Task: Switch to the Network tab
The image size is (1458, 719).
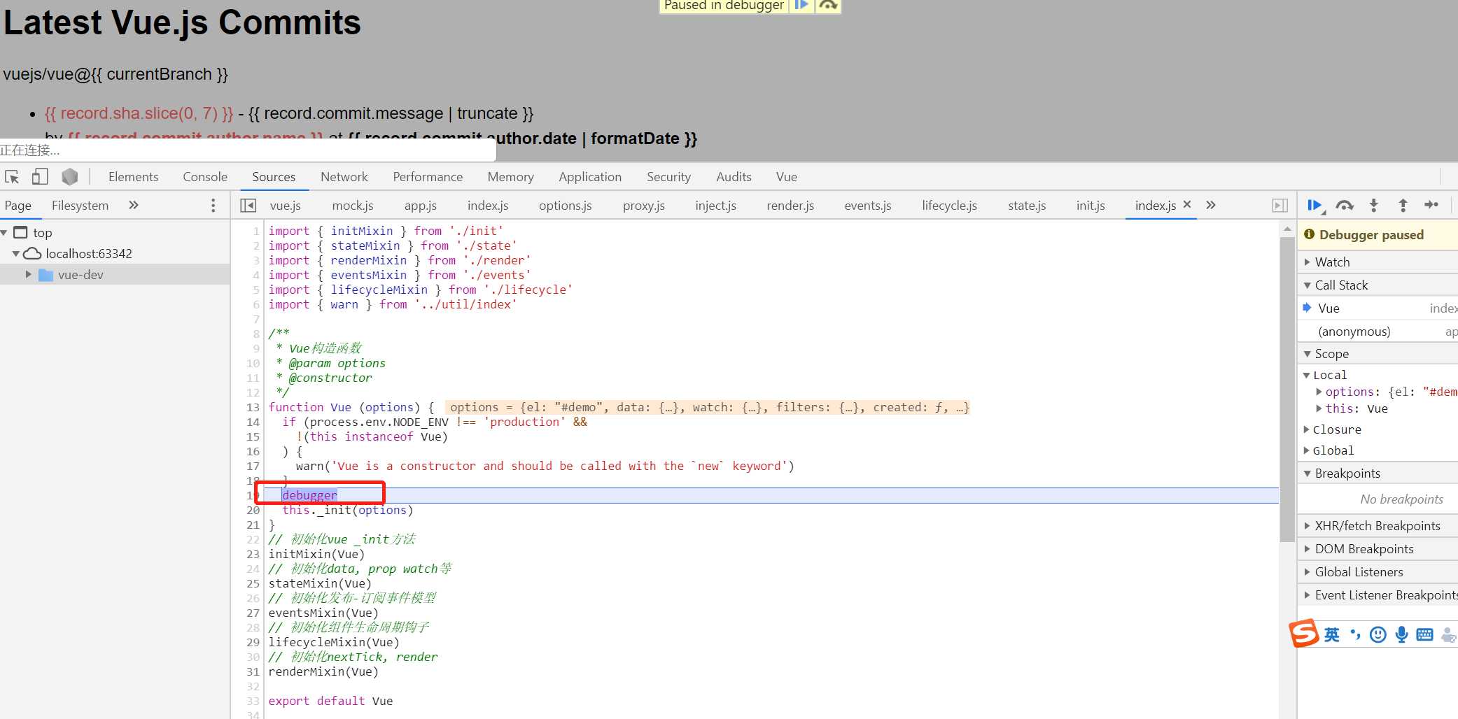Action: click(x=344, y=177)
